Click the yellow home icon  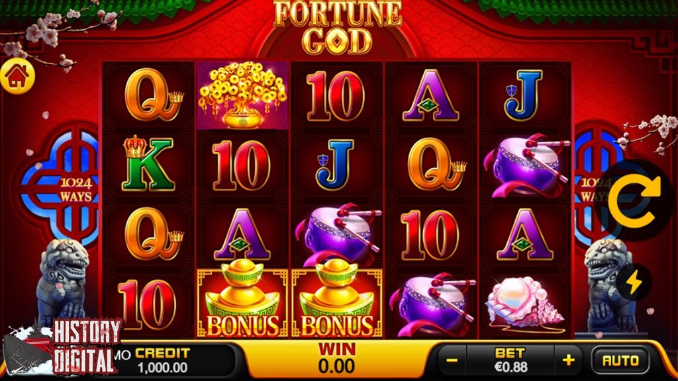coord(17,76)
